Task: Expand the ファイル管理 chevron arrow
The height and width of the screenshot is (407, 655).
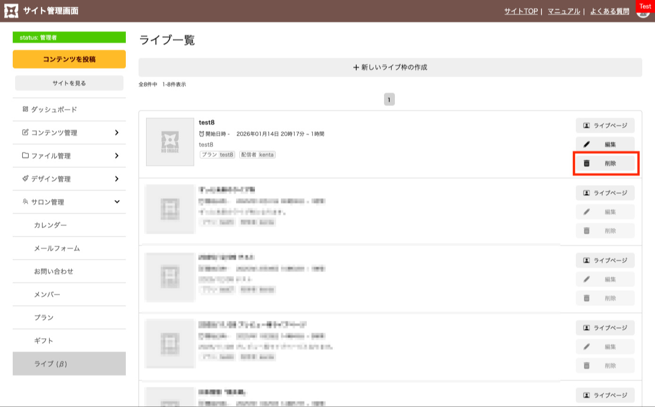Action: (x=116, y=156)
